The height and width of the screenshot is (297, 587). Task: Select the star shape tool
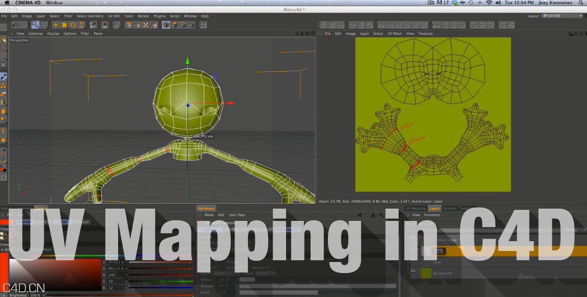coord(3,140)
